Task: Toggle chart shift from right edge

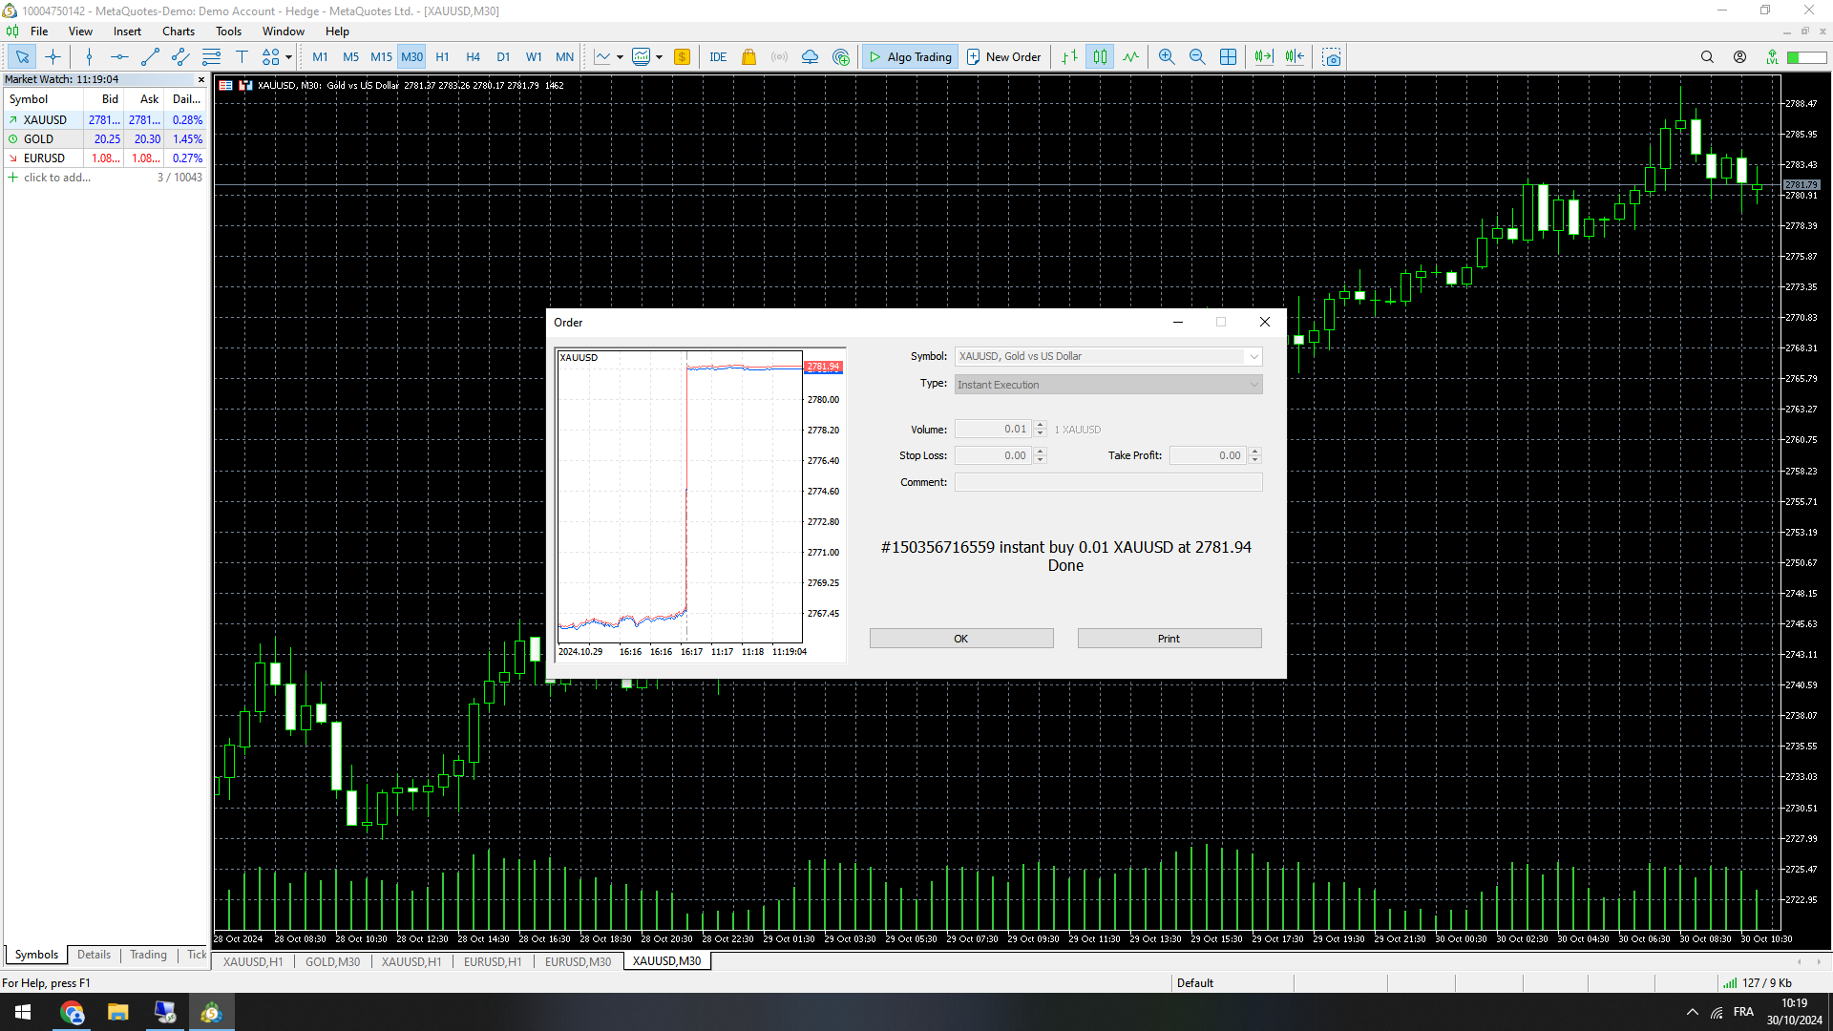Action: pos(1295,57)
